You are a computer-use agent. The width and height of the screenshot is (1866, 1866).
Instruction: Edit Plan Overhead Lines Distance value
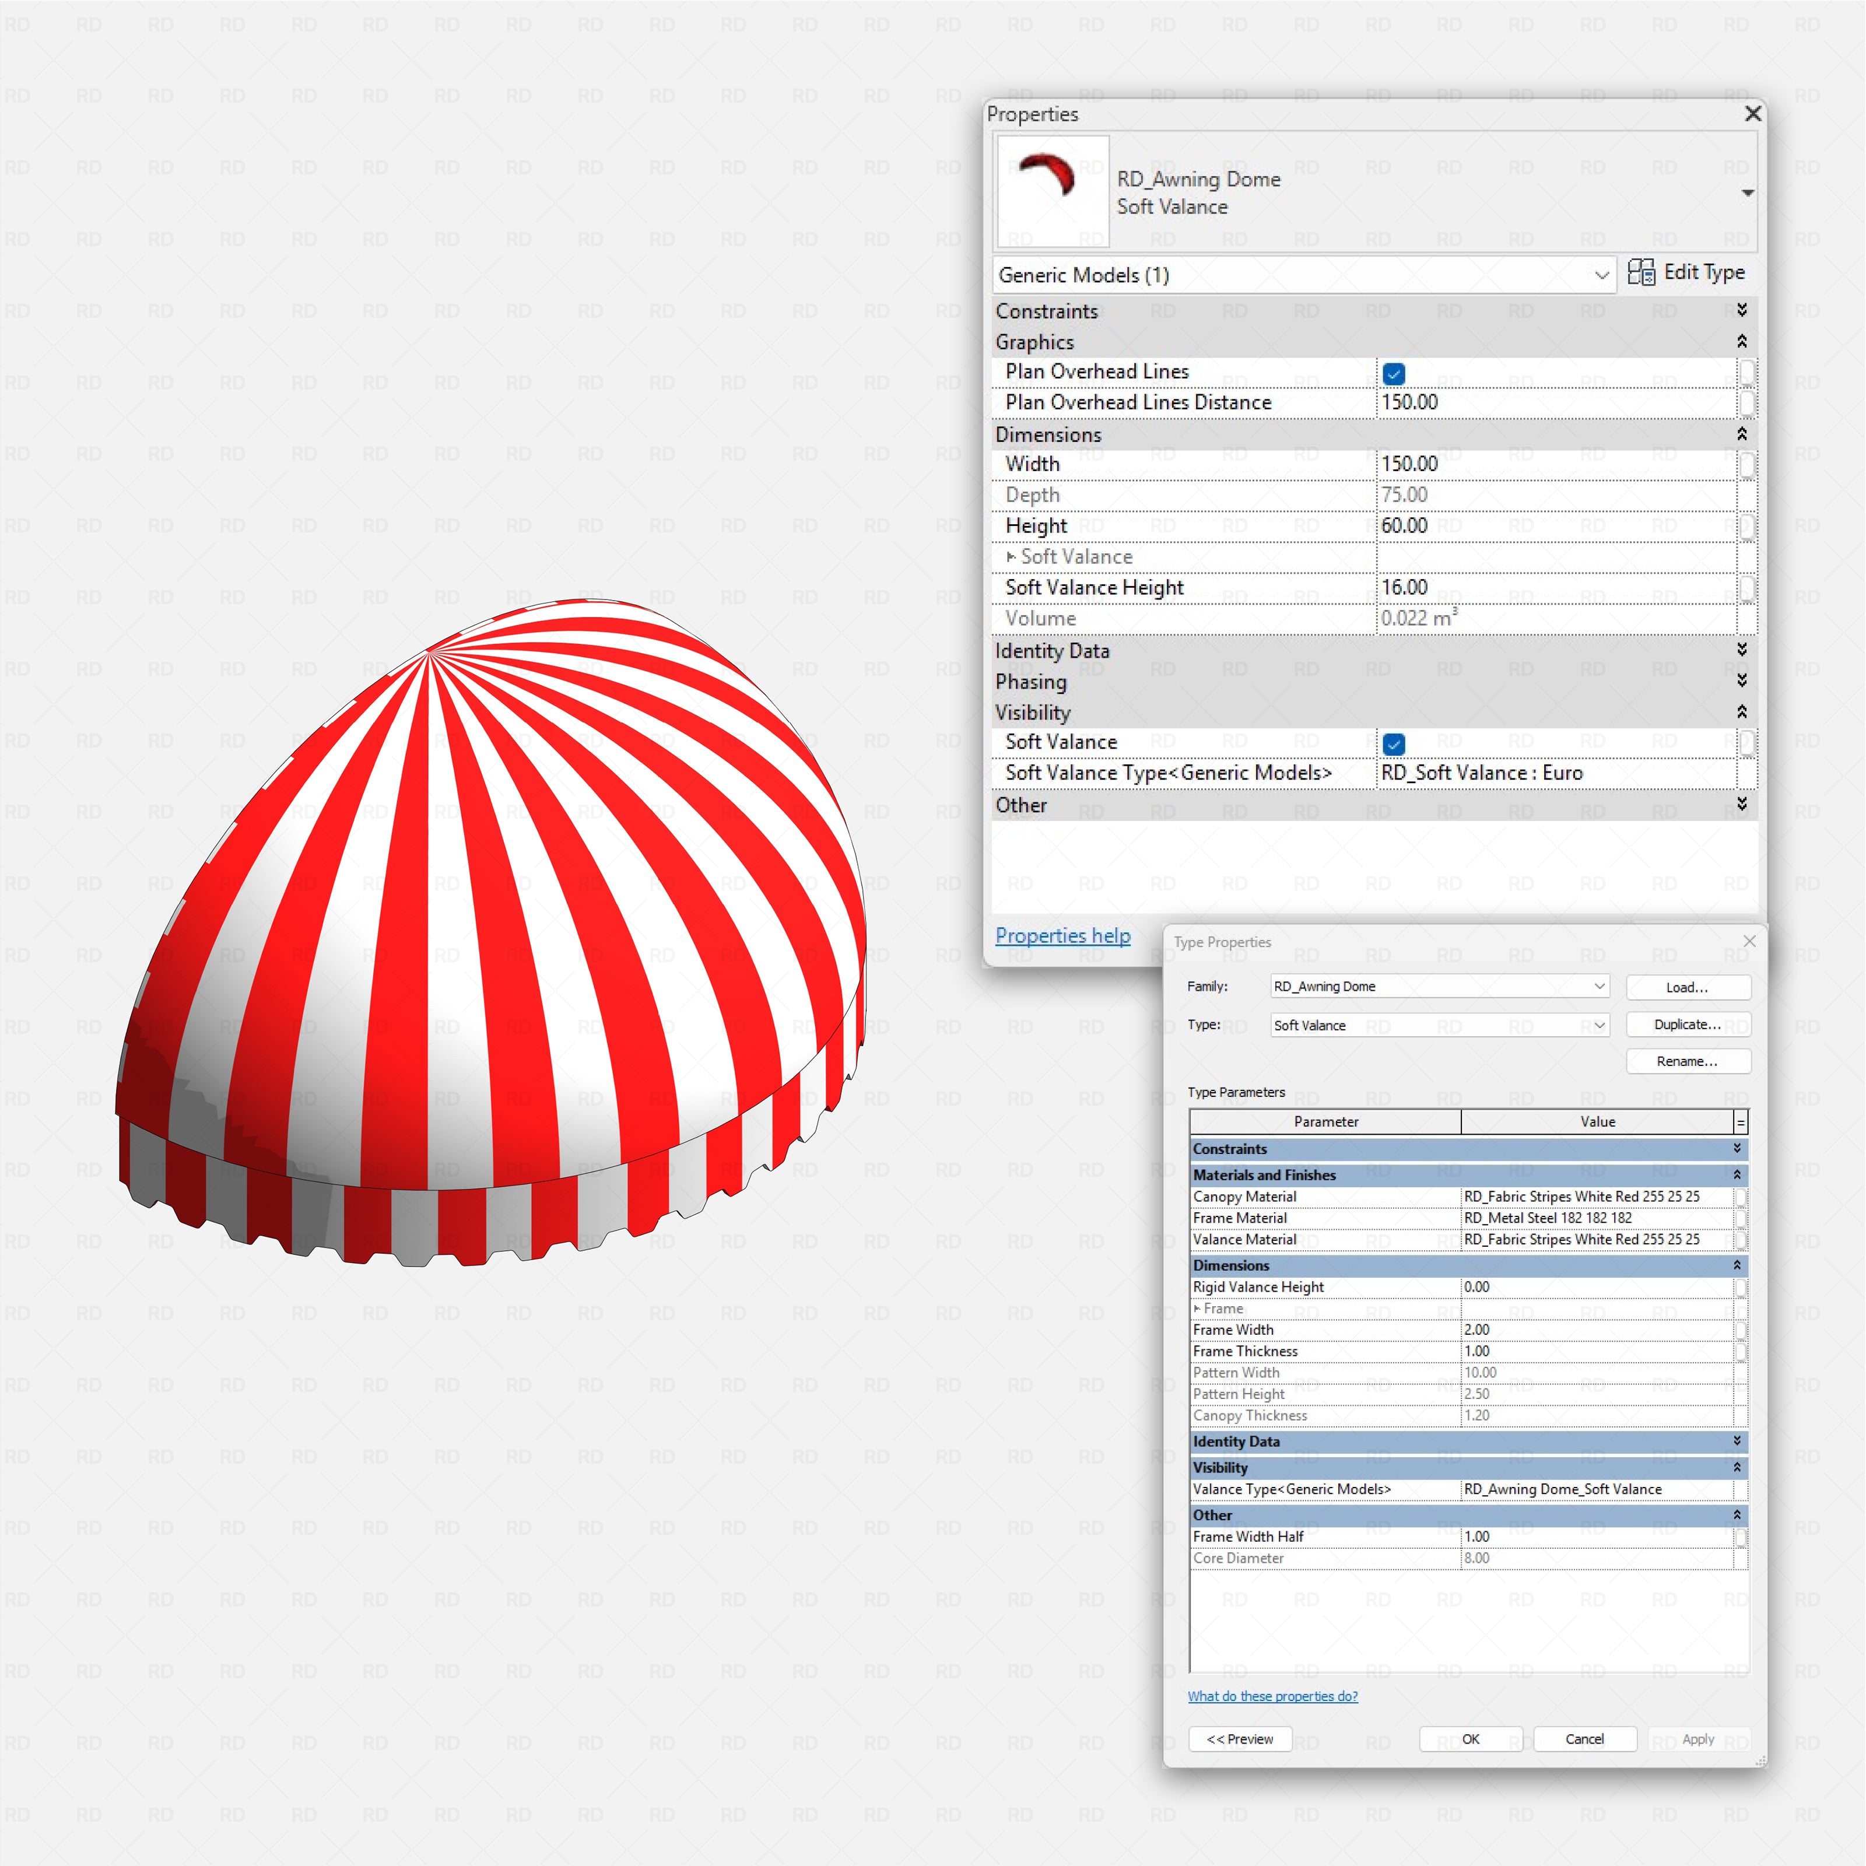(1555, 403)
